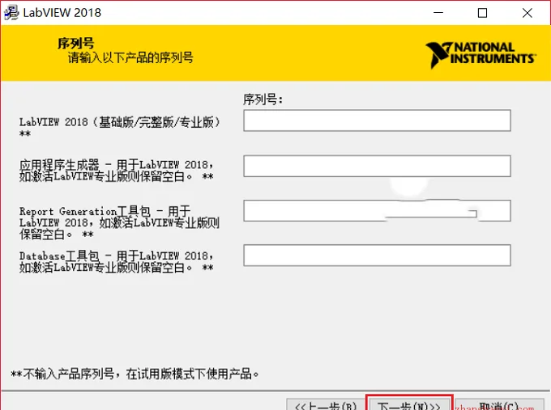Click the 序列号: column label
This screenshot has width=551, height=410.
click(263, 99)
